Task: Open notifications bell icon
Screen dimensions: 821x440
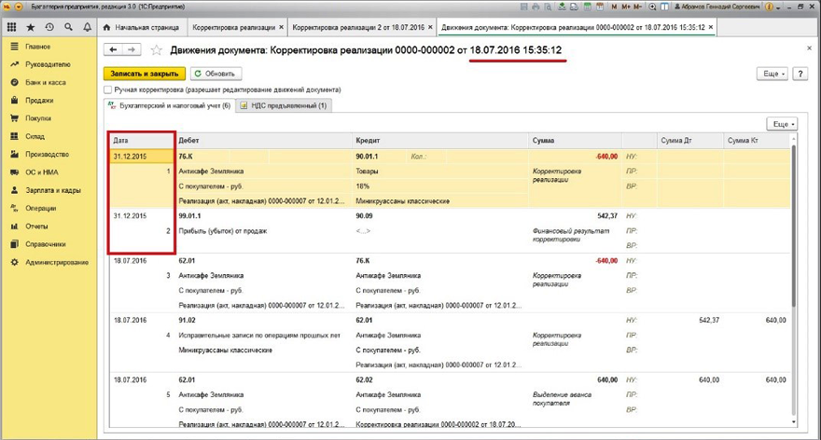Action: (84, 27)
